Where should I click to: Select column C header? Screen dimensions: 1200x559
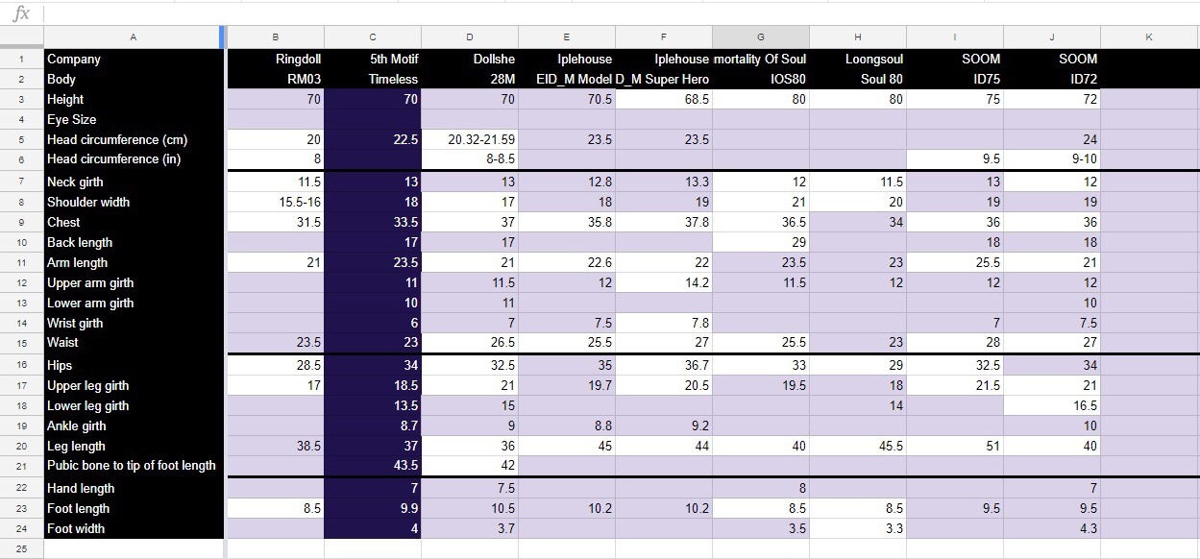coord(373,37)
